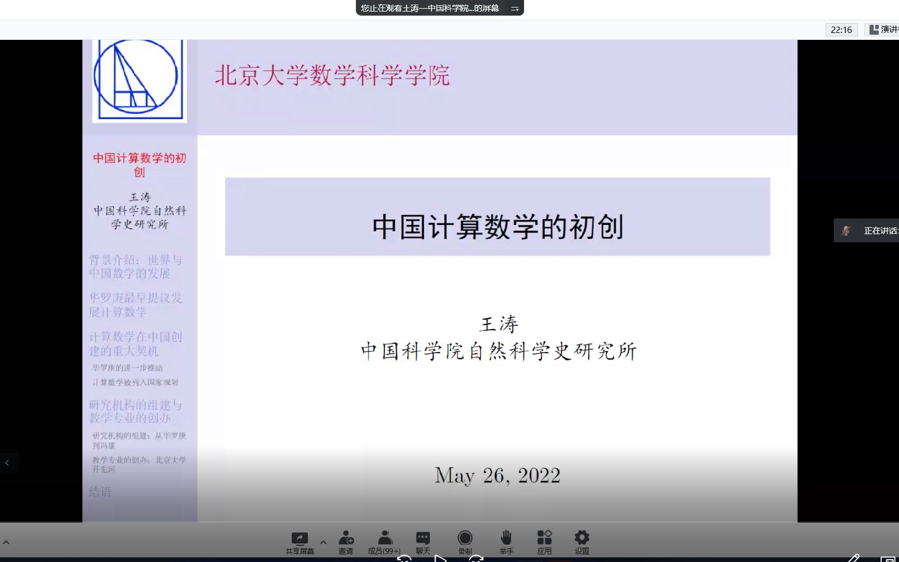Click the 演讲者 view layout button

click(883, 29)
